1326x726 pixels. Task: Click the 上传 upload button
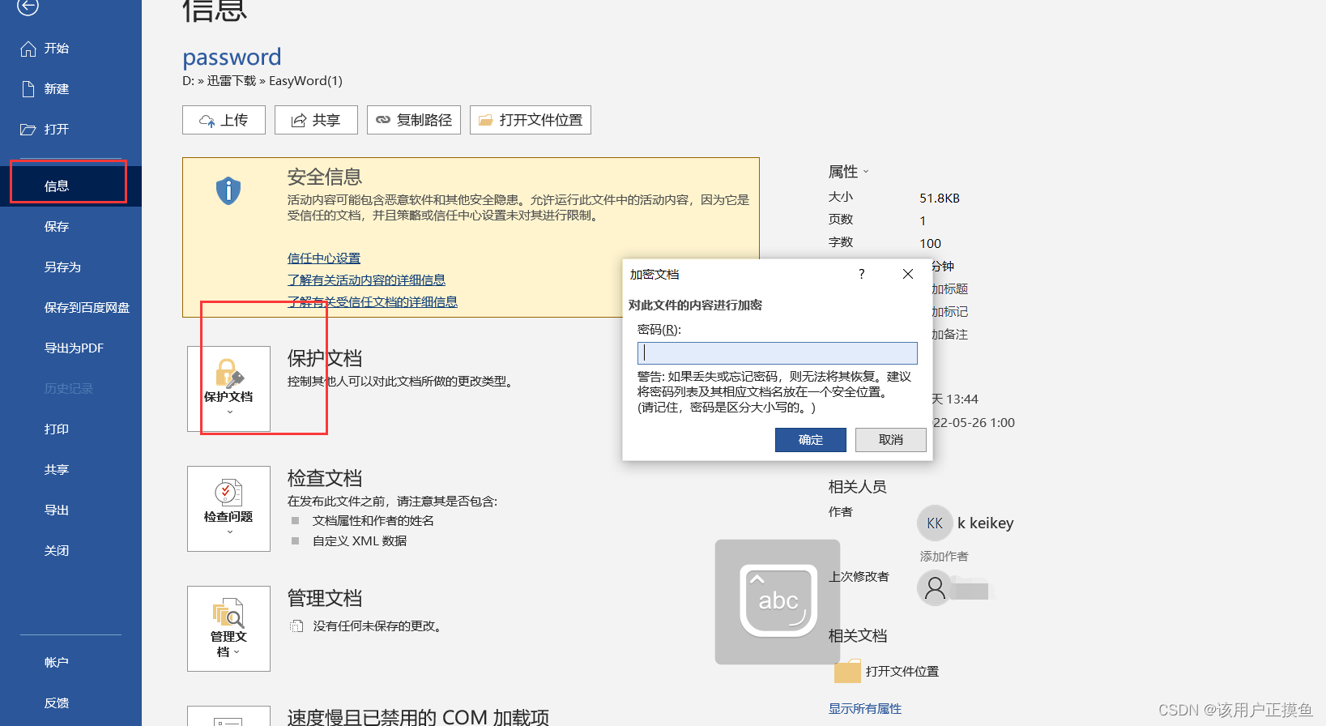(x=224, y=120)
